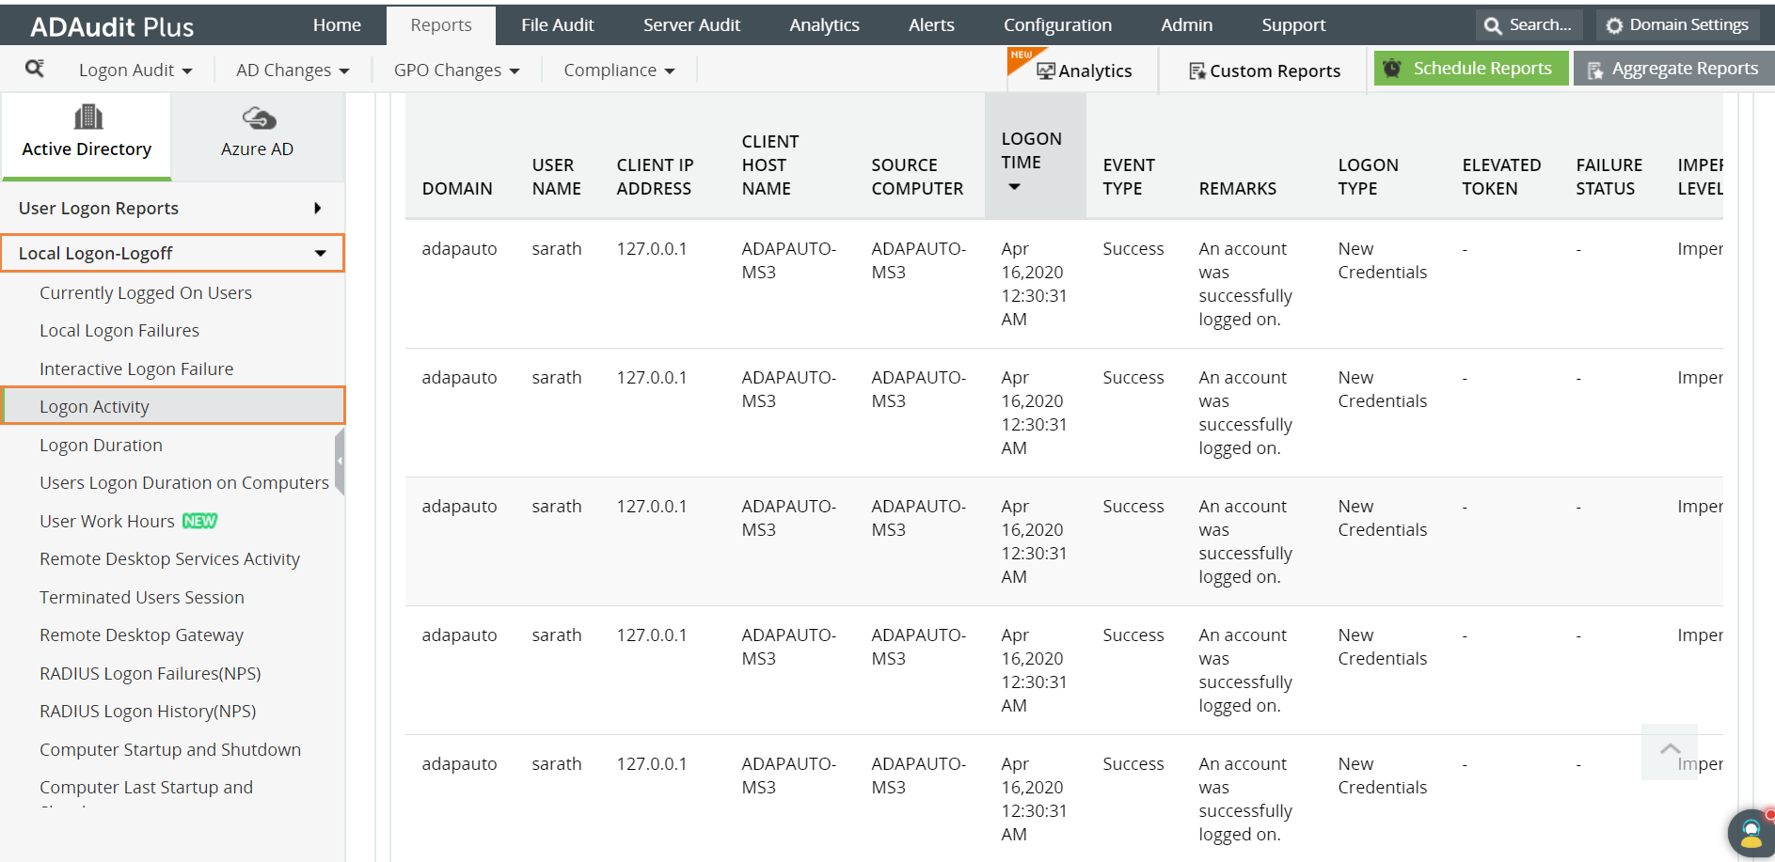Click the Aggregate Reports button
1775x862 pixels.
pos(1673,69)
